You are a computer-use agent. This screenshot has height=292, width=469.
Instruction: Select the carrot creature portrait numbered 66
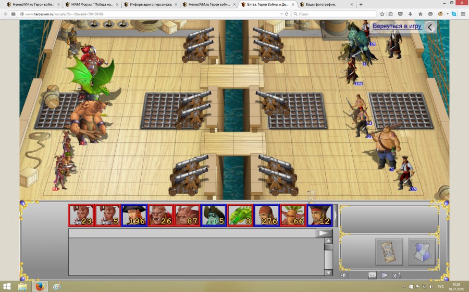pyautogui.click(x=293, y=215)
